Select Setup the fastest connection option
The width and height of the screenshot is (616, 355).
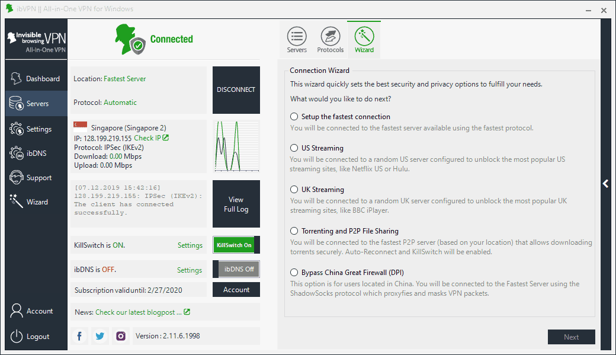pos(294,116)
